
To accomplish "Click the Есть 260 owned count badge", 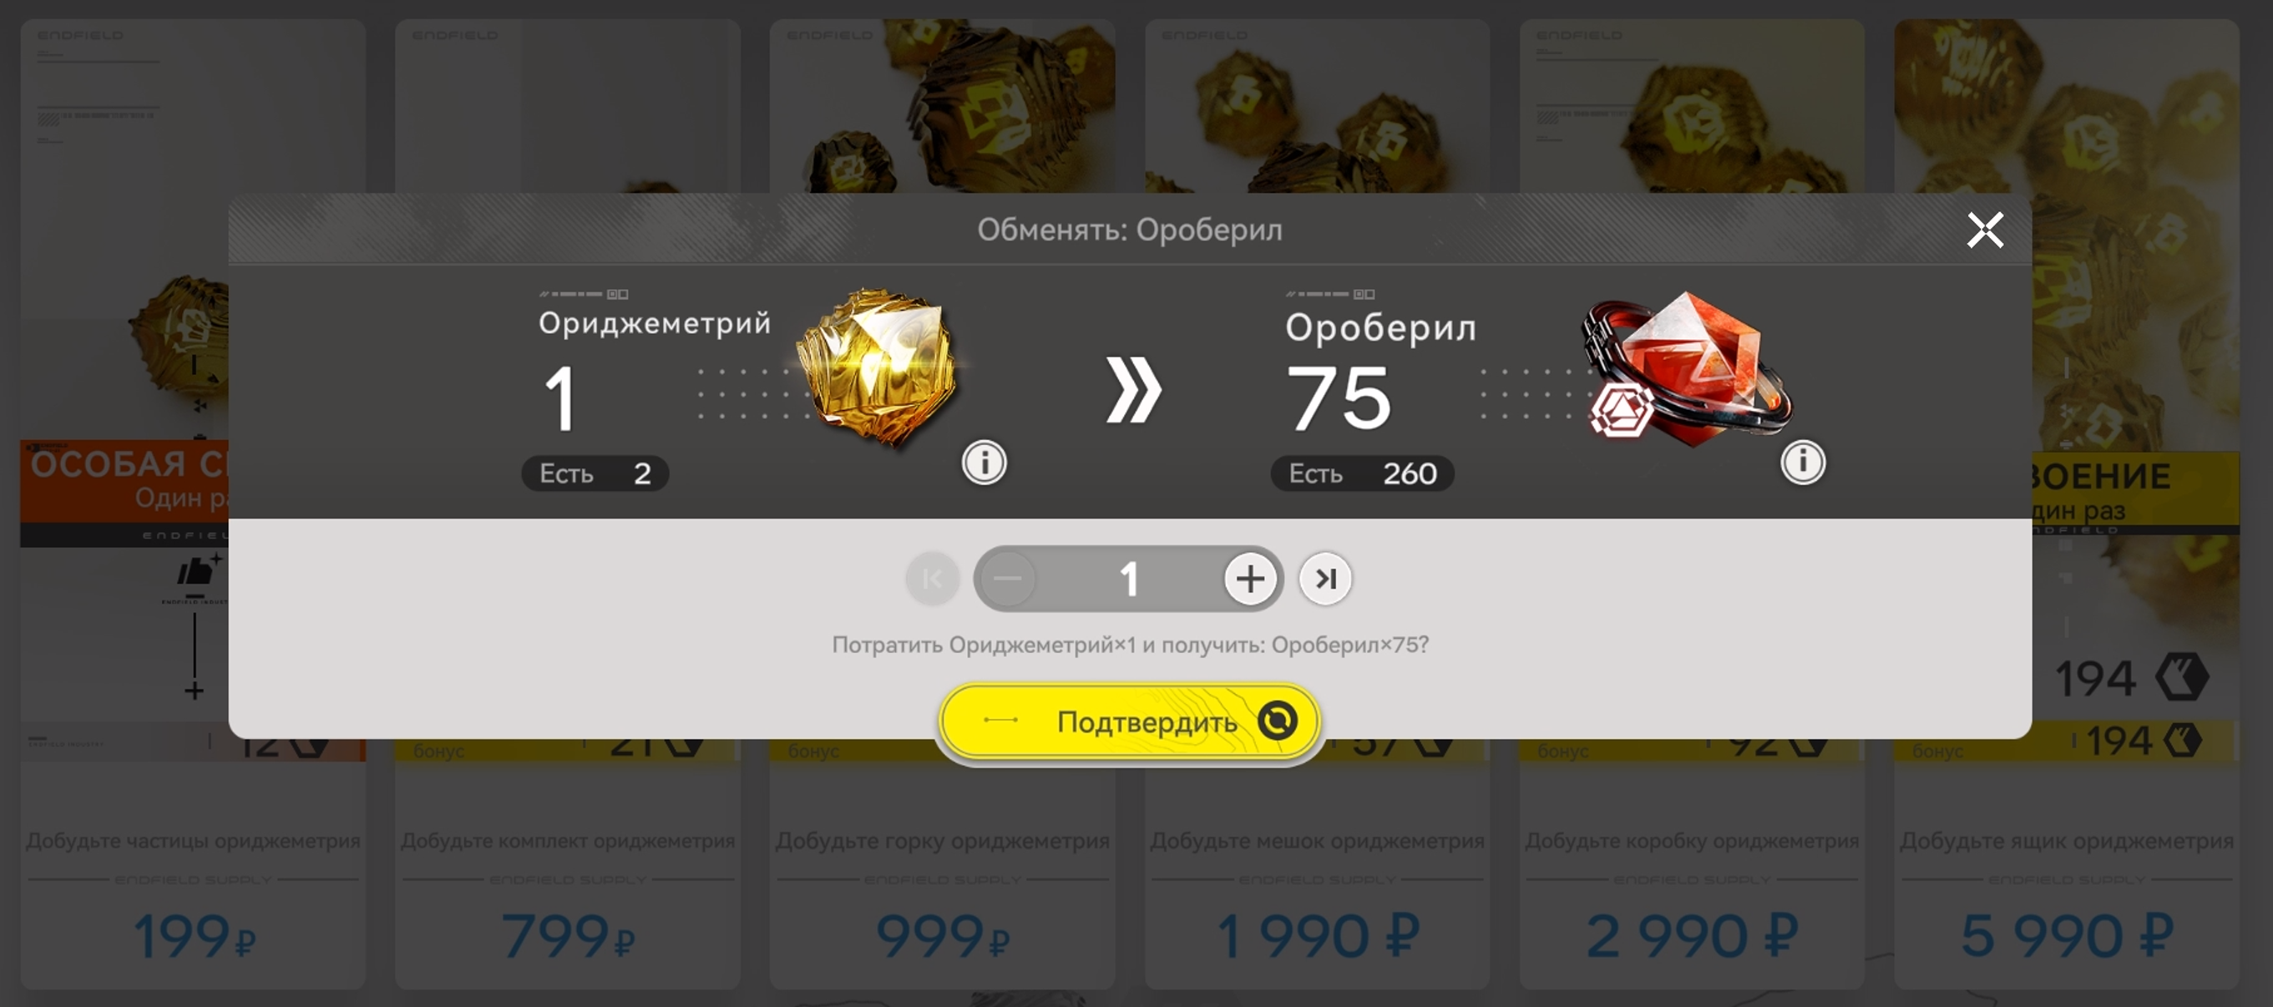I will pos(1363,474).
